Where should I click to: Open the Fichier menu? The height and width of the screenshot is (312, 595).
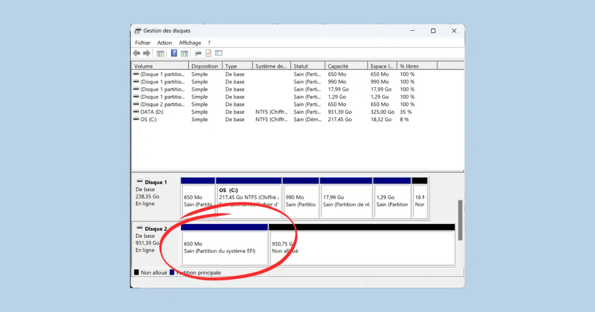pos(142,43)
